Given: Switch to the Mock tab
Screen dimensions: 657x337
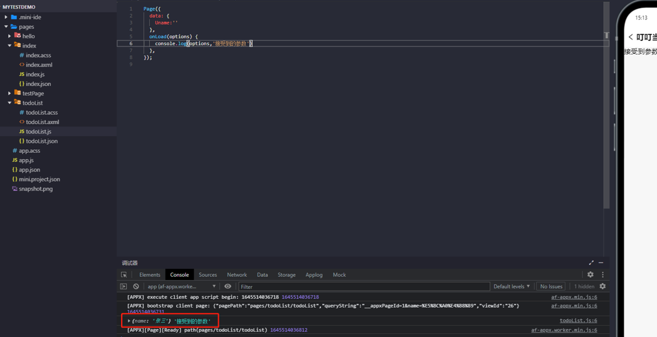Looking at the screenshot, I should (x=339, y=274).
